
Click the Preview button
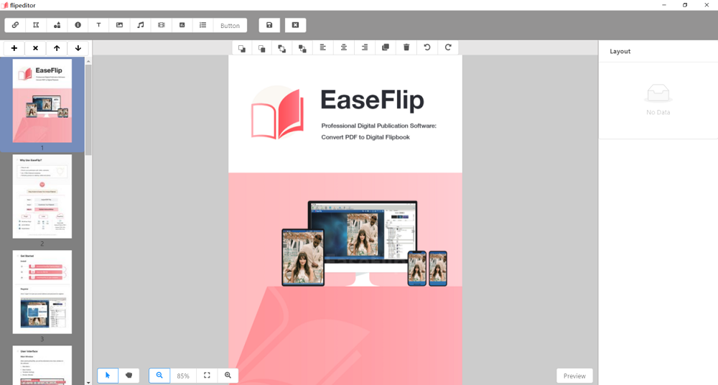point(574,376)
